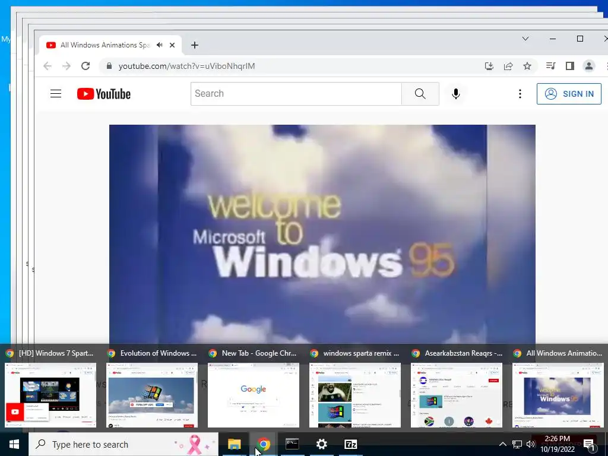Start voice search with microphone
608x456 pixels.
click(456, 93)
